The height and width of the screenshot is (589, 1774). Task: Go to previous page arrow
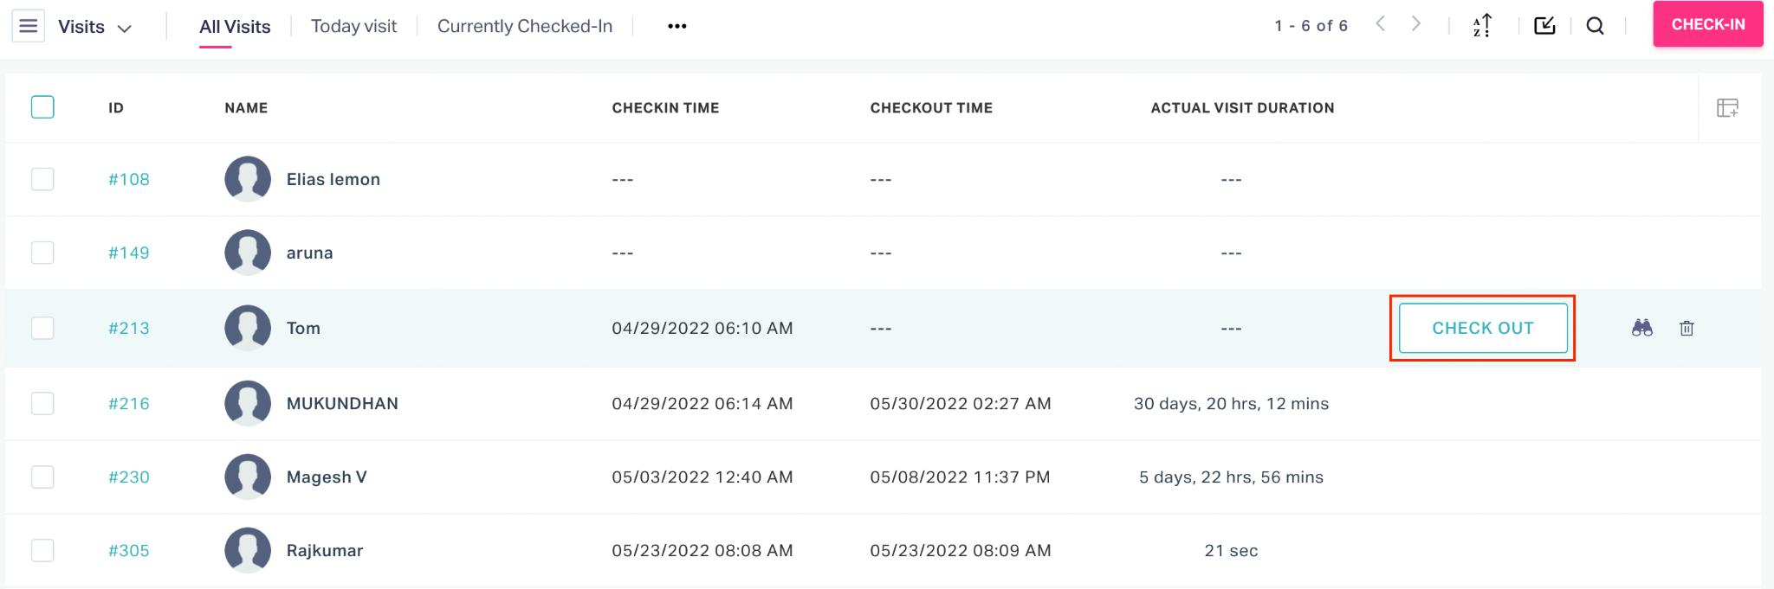coord(1381,24)
